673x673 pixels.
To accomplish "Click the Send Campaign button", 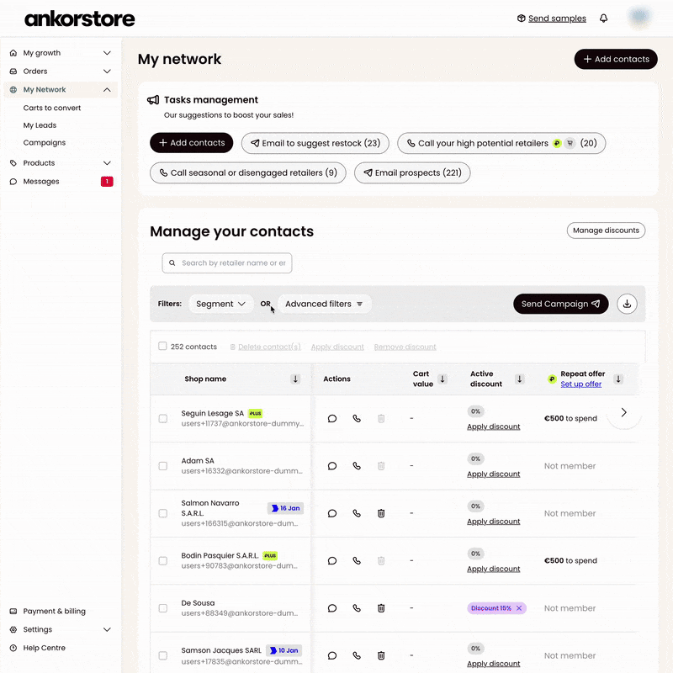I will click(560, 304).
